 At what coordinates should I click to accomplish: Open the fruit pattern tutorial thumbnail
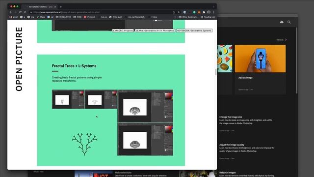tap(225, 59)
